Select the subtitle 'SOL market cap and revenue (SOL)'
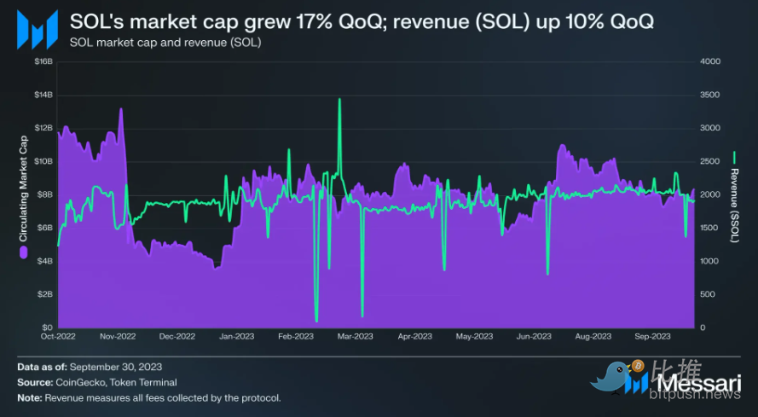Image resolution: width=758 pixels, height=417 pixels. [165, 43]
